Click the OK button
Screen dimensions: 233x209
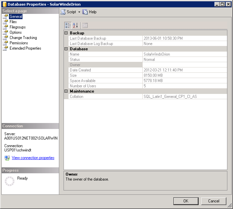186,201
